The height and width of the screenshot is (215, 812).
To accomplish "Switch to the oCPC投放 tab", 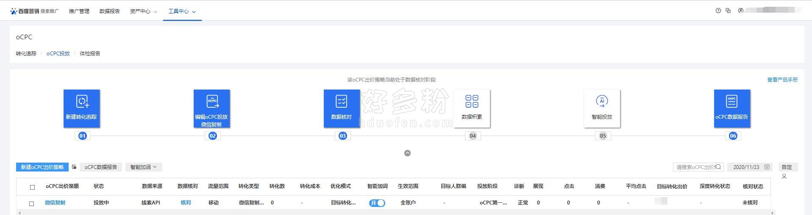I will (x=58, y=54).
